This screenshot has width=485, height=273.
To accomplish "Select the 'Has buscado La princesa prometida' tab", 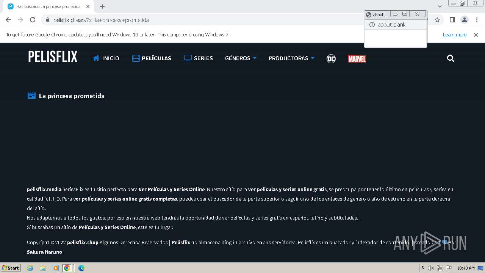I will pos(48,6).
